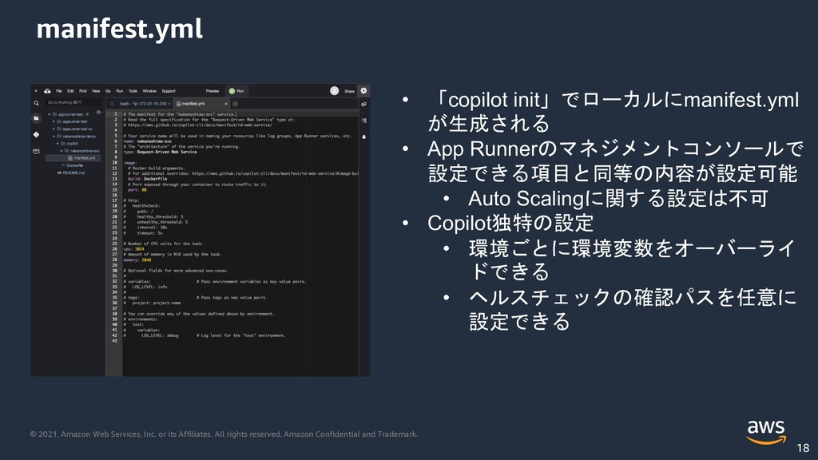Click line number 1 in the gutter
The width and height of the screenshot is (818, 460).
point(116,114)
